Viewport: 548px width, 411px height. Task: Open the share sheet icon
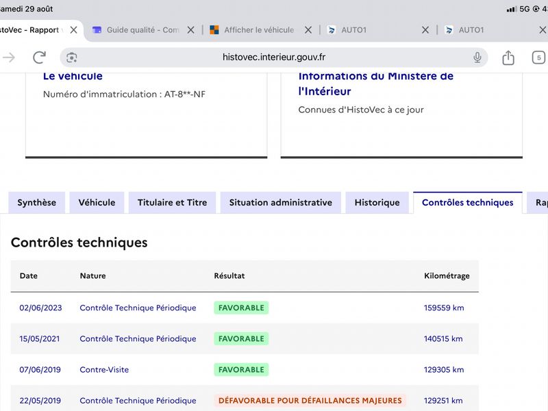[508, 58]
